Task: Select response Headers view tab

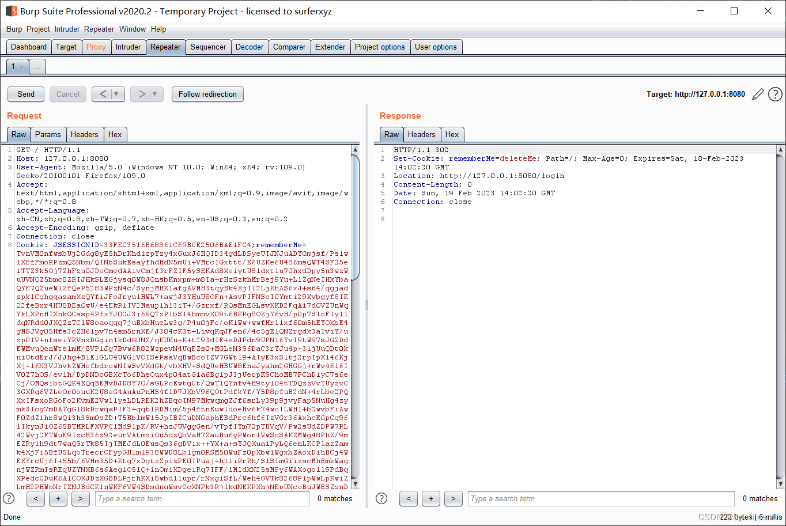Action: (422, 134)
